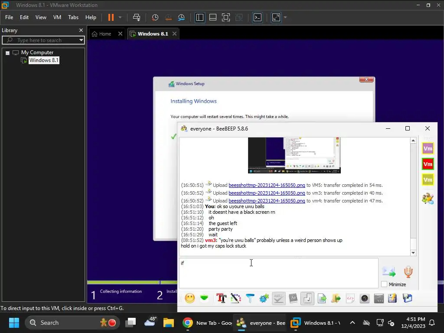
Task: Select the yellow Vm user avatar
Action: pos(428,180)
